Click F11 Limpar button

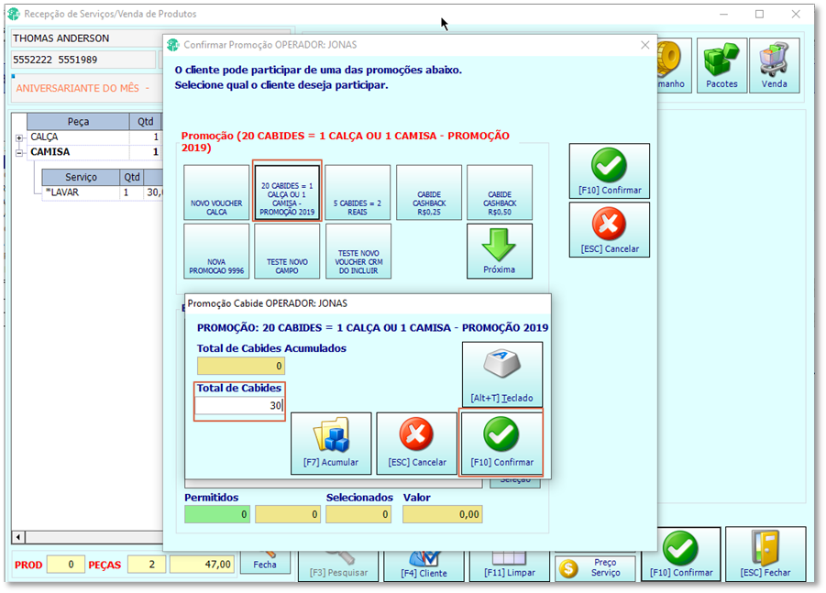510,566
